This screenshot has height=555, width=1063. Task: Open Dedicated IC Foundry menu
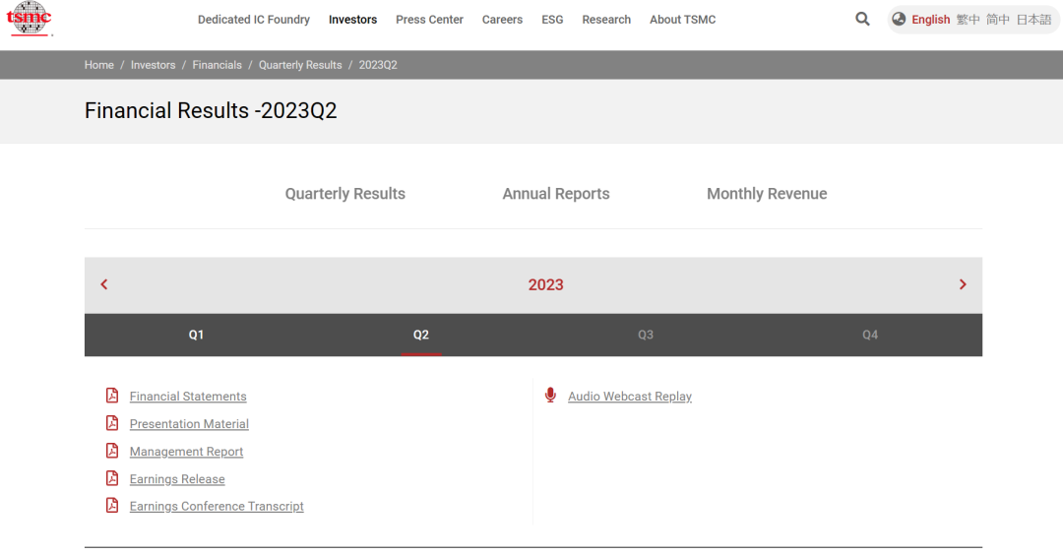(254, 20)
